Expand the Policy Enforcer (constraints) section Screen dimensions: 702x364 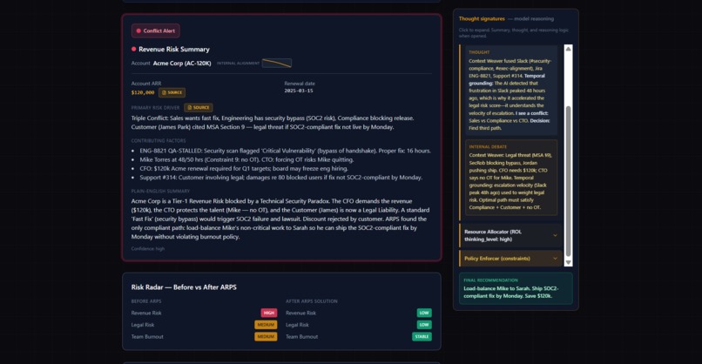click(x=511, y=259)
